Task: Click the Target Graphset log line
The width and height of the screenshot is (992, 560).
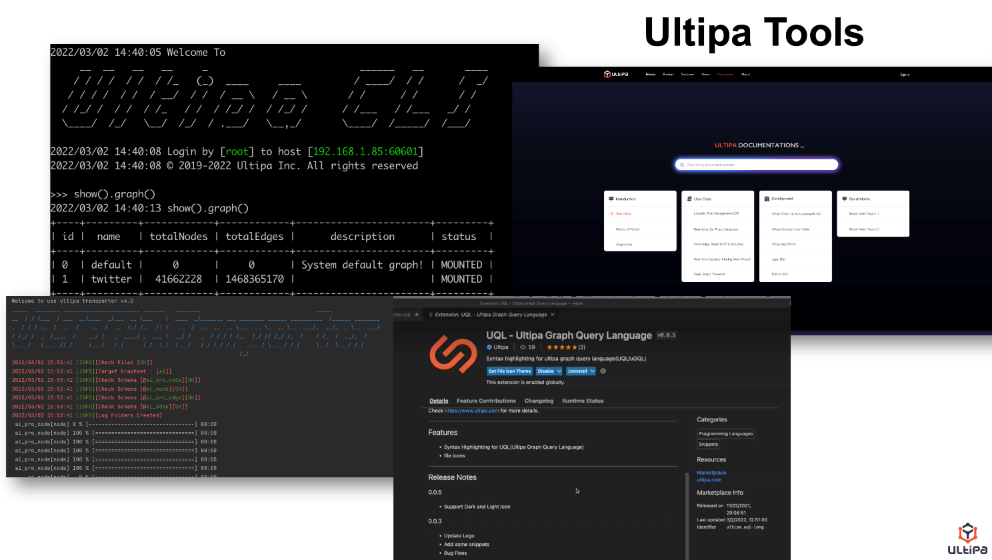Action: point(92,371)
